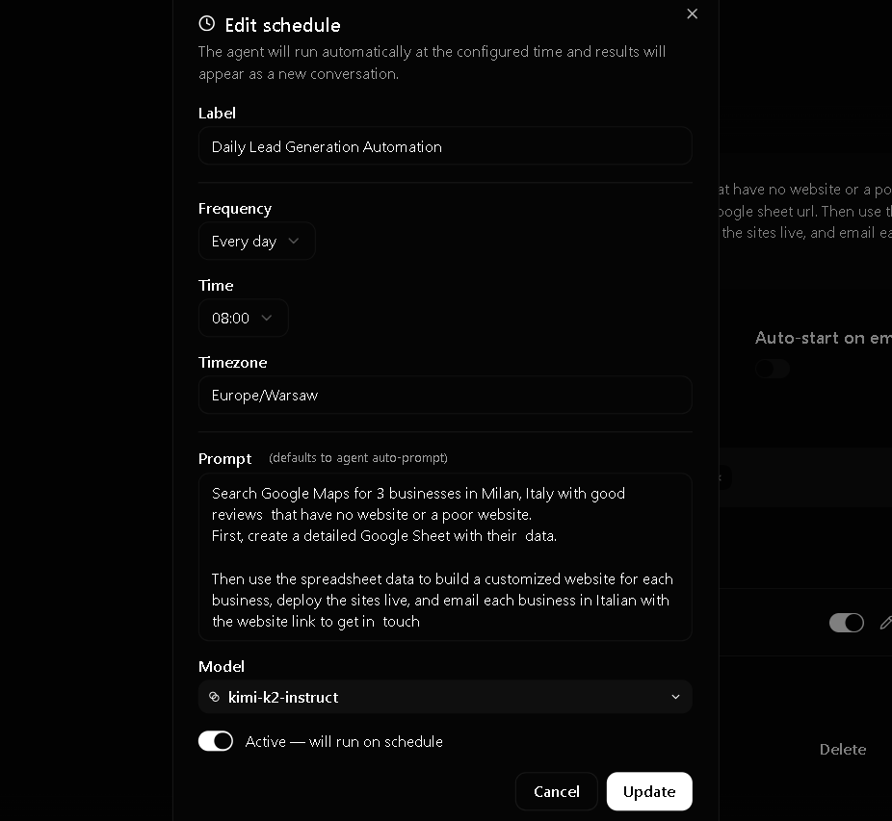
Task: Click the Model selector chevron arrow
Action: pos(675,697)
